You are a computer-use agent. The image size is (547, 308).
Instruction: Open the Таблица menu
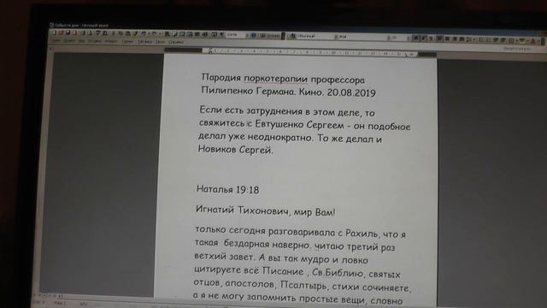coord(144,42)
